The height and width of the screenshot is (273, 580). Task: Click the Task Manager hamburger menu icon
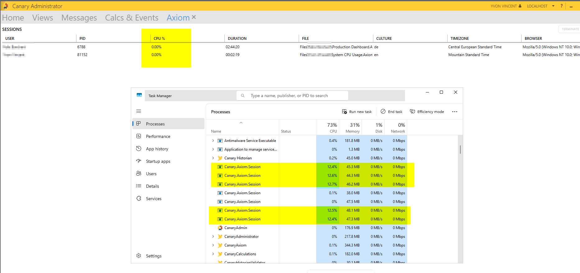139,111
